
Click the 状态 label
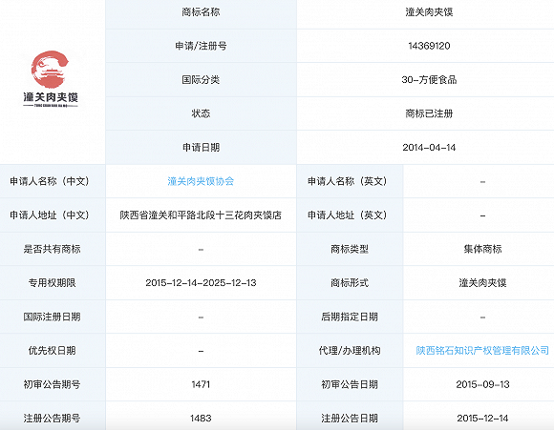(201, 113)
